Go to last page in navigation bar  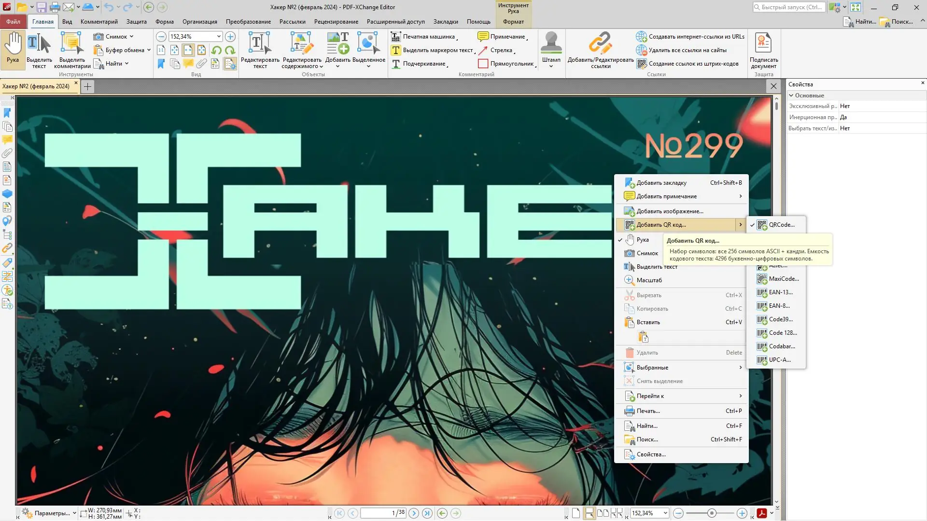427,513
